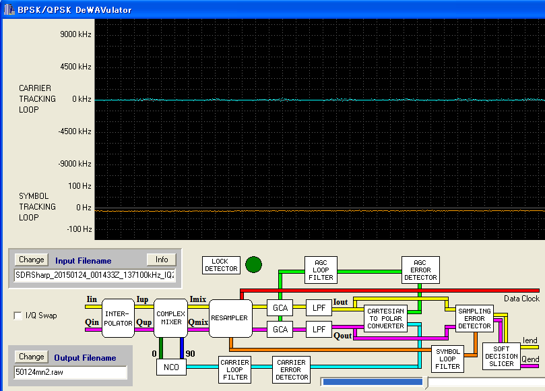Click the Qout signal label
The width and height of the screenshot is (545, 391).
pyautogui.click(x=342, y=336)
